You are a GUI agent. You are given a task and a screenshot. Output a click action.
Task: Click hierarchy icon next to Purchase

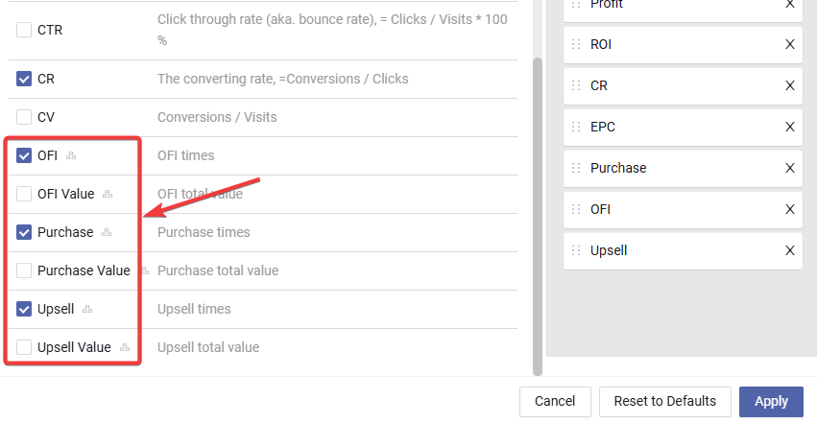pyautogui.click(x=107, y=232)
